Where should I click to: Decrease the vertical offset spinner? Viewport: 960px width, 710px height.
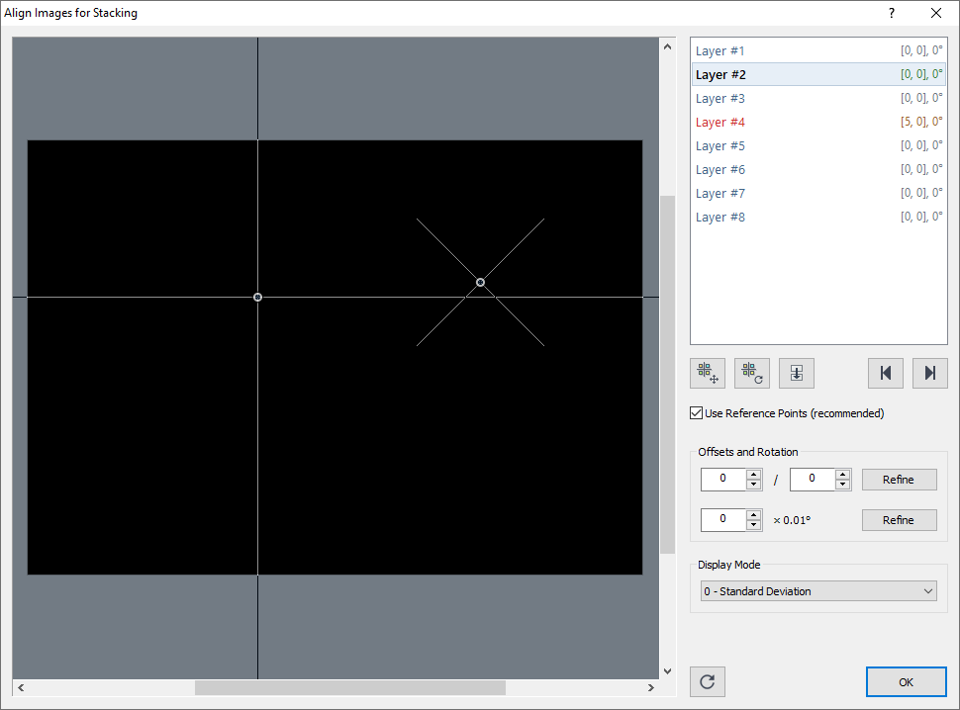click(x=843, y=485)
